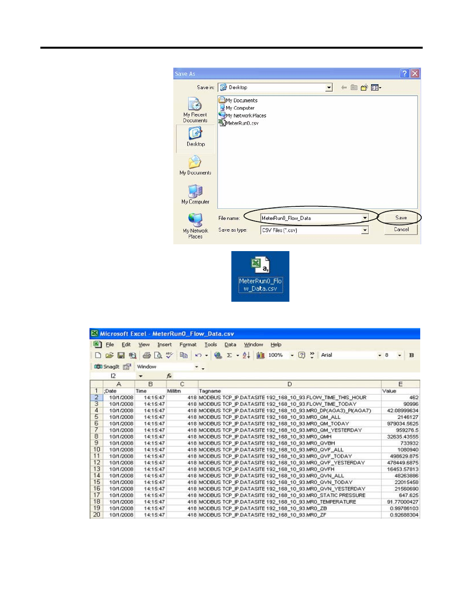The image size is (464, 601).
Task: Select the MeterRun0.csv file
Action: click(239, 123)
